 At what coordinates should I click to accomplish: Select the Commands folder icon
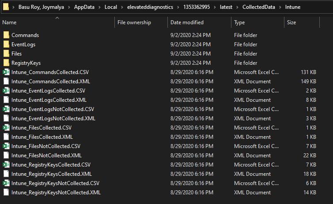coord(6,35)
